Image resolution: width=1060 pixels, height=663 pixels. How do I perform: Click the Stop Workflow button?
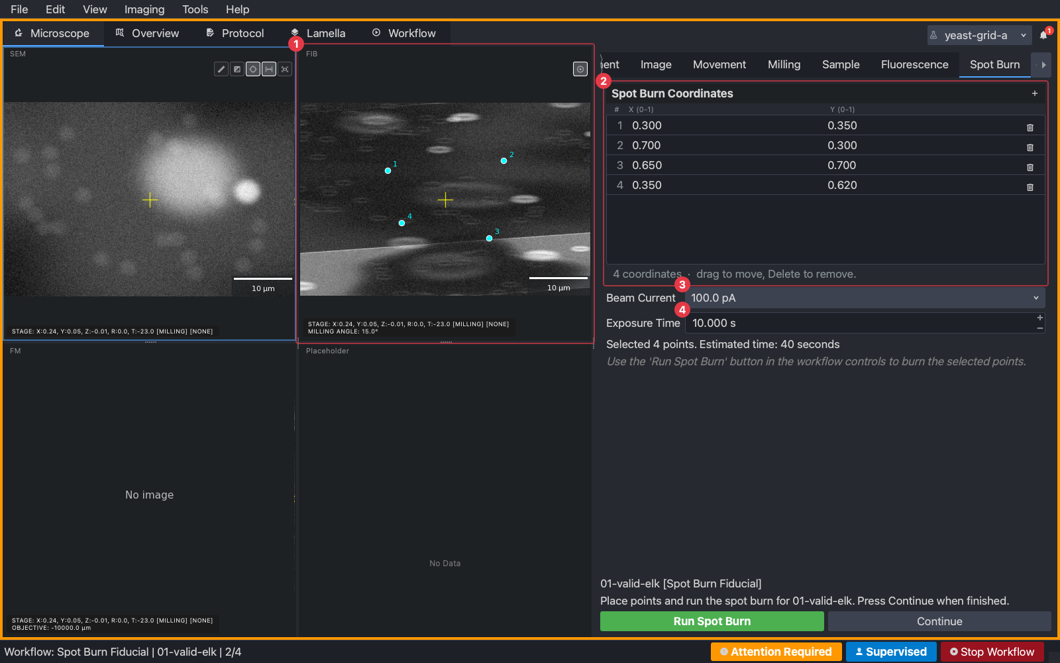click(992, 652)
